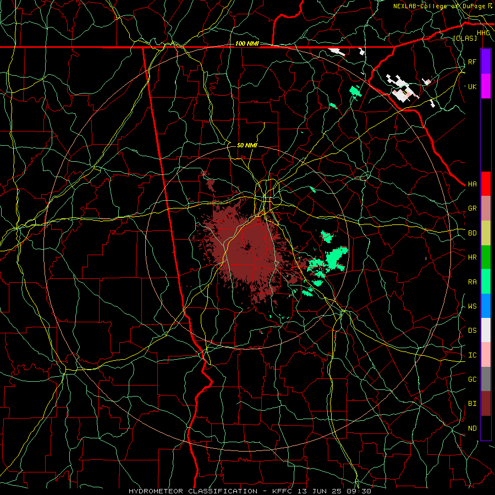This screenshot has height=495, width=495.
Task: Click the '50 NMI' range ring label
Action: (247, 145)
